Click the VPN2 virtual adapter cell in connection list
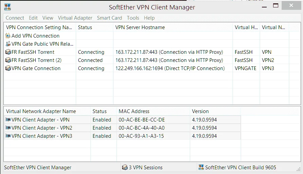Image resolution: width=303 pixels, height=174 pixels. click(x=268, y=60)
